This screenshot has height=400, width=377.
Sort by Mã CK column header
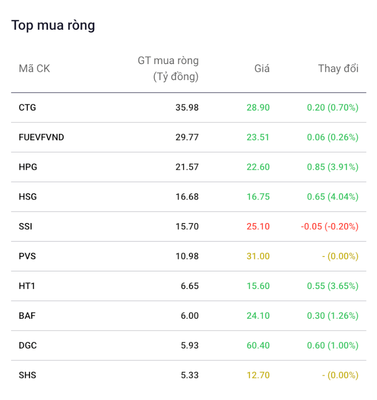pos(34,69)
